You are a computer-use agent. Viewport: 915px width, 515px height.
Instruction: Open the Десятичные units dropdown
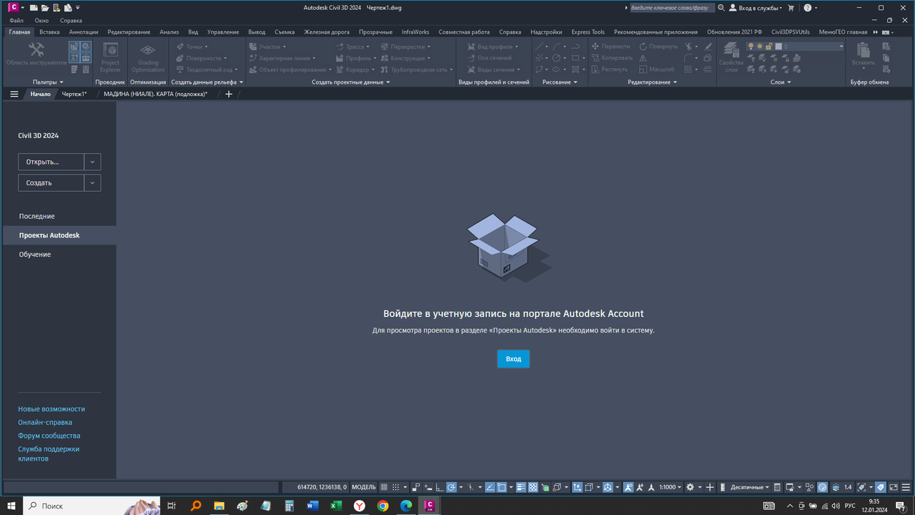750,487
